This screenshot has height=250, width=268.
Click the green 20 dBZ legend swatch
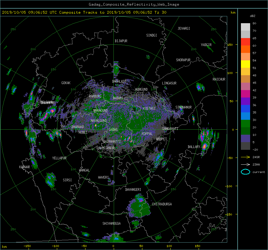coord(245,124)
